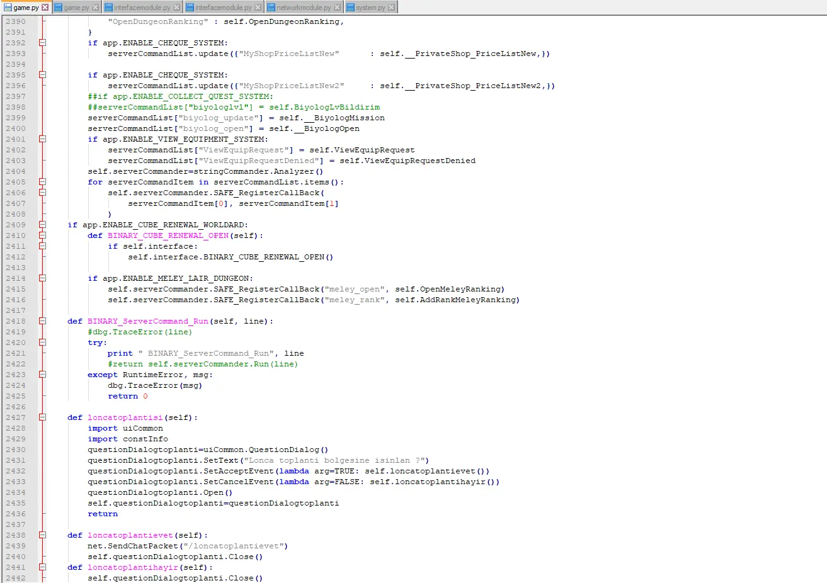The image size is (827, 583).
Task: Click the save-state icon on system.py tab
Action: (350, 8)
